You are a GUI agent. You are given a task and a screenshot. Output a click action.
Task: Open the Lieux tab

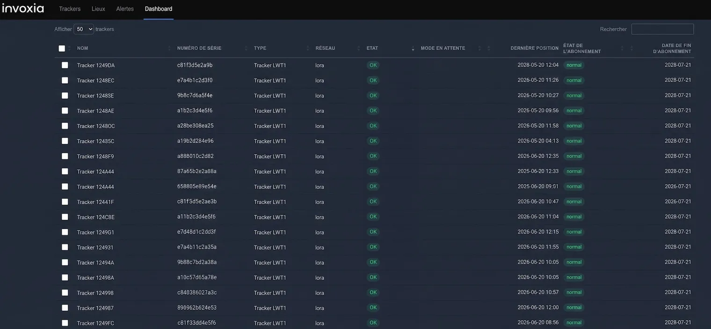[98, 9]
